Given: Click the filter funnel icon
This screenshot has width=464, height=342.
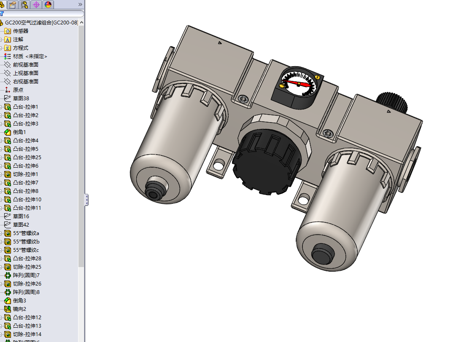Looking at the screenshot, I should [2, 13].
